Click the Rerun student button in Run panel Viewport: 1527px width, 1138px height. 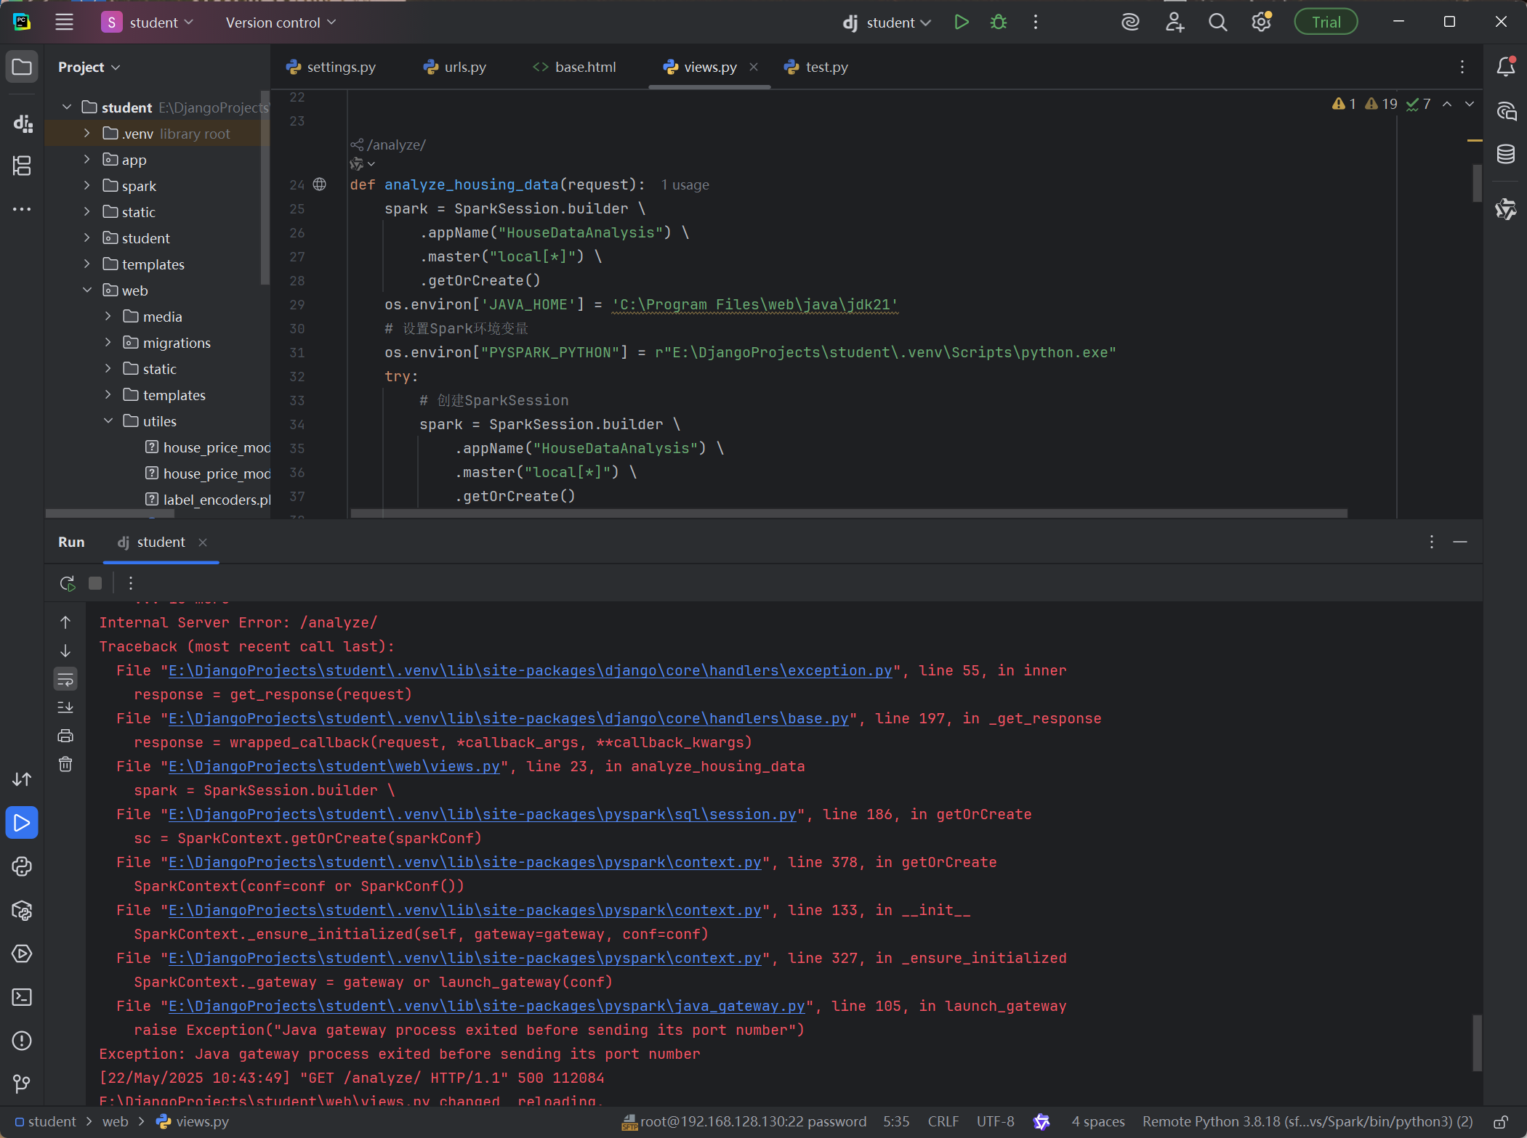[67, 583]
